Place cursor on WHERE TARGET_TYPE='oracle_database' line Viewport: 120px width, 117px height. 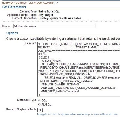click(66, 81)
